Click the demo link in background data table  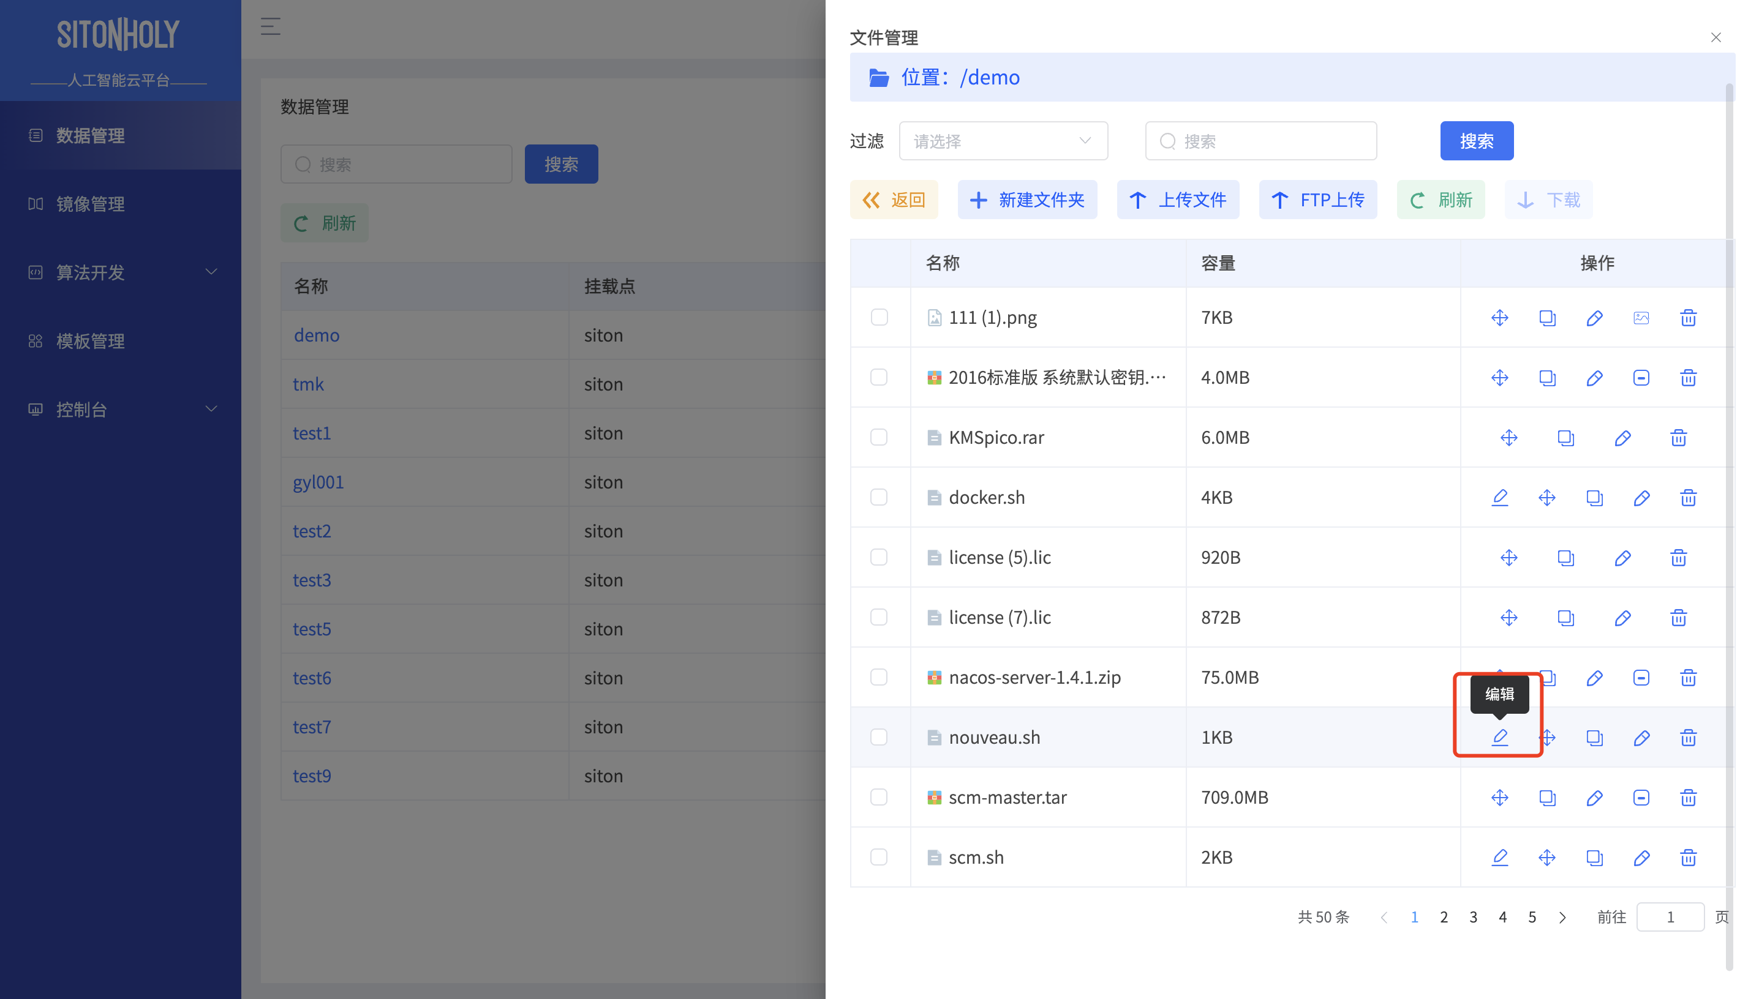pyautogui.click(x=317, y=335)
